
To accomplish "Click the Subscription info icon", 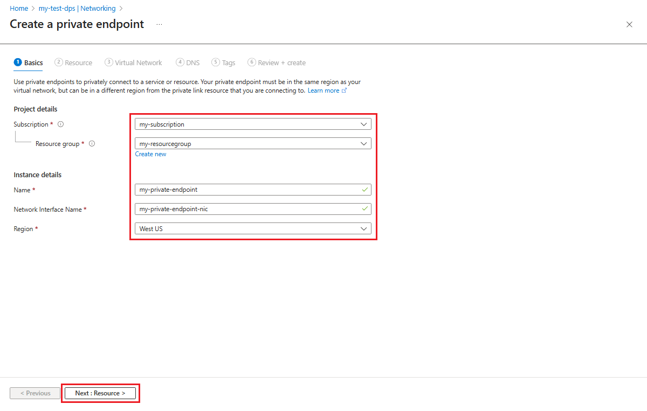I will point(60,124).
